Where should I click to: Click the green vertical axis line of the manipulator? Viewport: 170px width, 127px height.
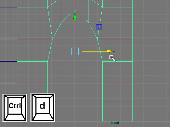(x=75, y=32)
